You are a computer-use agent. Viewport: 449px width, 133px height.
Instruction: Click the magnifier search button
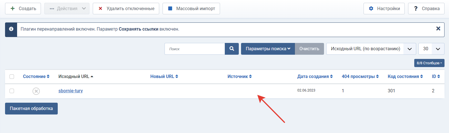coord(232,49)
